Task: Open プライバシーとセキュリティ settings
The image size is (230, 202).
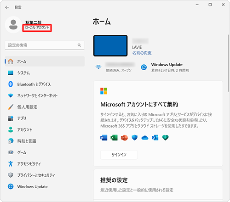Action: coord(45,175)
